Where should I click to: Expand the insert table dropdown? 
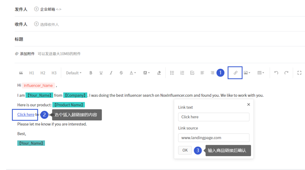[261, 73]
